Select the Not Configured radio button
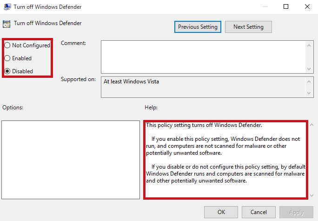This screenshot has height=221, width=318. [x=7, y=45]
